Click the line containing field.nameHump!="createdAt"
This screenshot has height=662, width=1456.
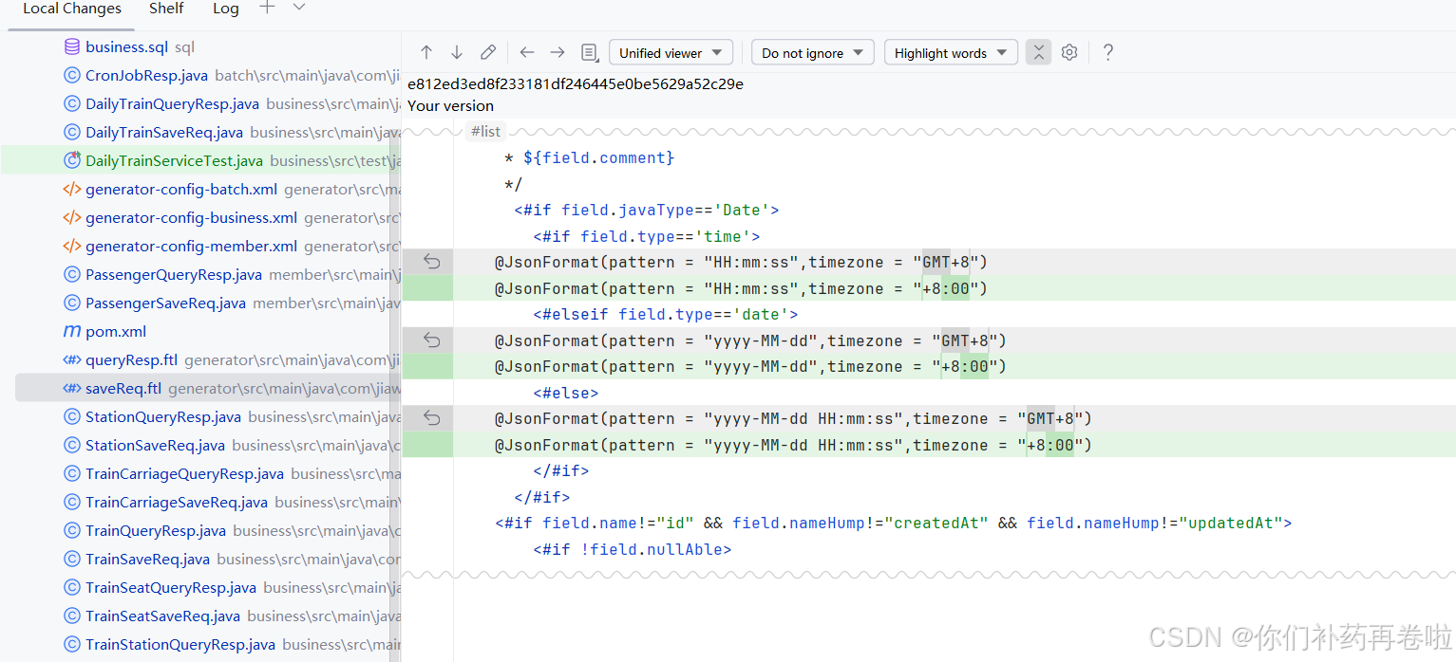[x=894, y=523]
